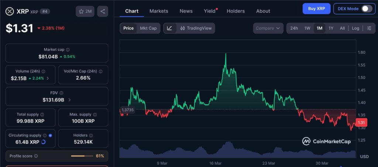The width and height of the screenshot is (378, 167).
Task: Expand FDV details chevron
Action: point(69,100)
